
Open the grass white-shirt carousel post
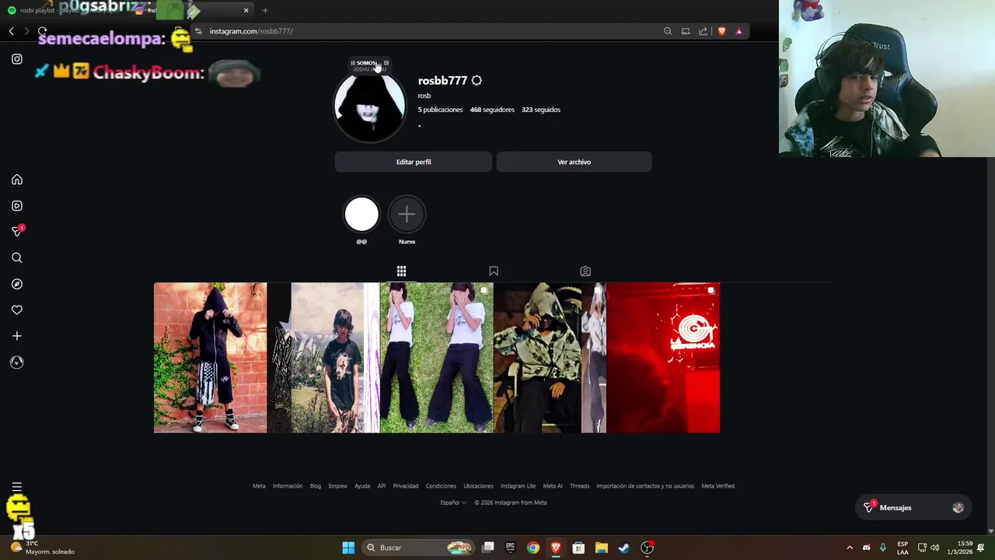437,358
